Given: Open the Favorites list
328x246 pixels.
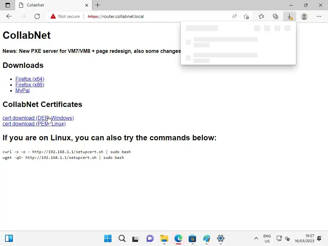Looking at the screenshot, I should (261, 16).
